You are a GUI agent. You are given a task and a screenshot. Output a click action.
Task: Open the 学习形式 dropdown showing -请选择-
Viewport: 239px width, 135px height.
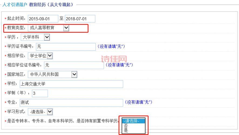(41, 112)
